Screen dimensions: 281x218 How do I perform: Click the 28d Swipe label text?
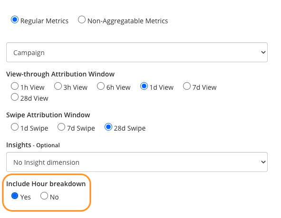pyautogui.click(x=130, y=128)
